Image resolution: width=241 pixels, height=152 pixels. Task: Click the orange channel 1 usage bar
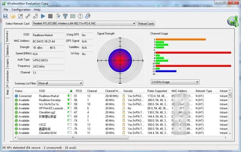point(181,40)
